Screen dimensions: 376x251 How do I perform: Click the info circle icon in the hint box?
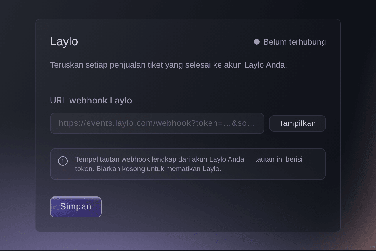[63, 161]
